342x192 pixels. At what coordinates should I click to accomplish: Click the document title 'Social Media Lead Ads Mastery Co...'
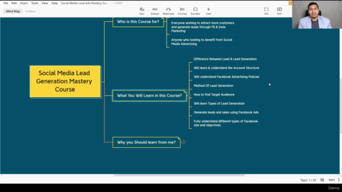(x=84, y=3)
